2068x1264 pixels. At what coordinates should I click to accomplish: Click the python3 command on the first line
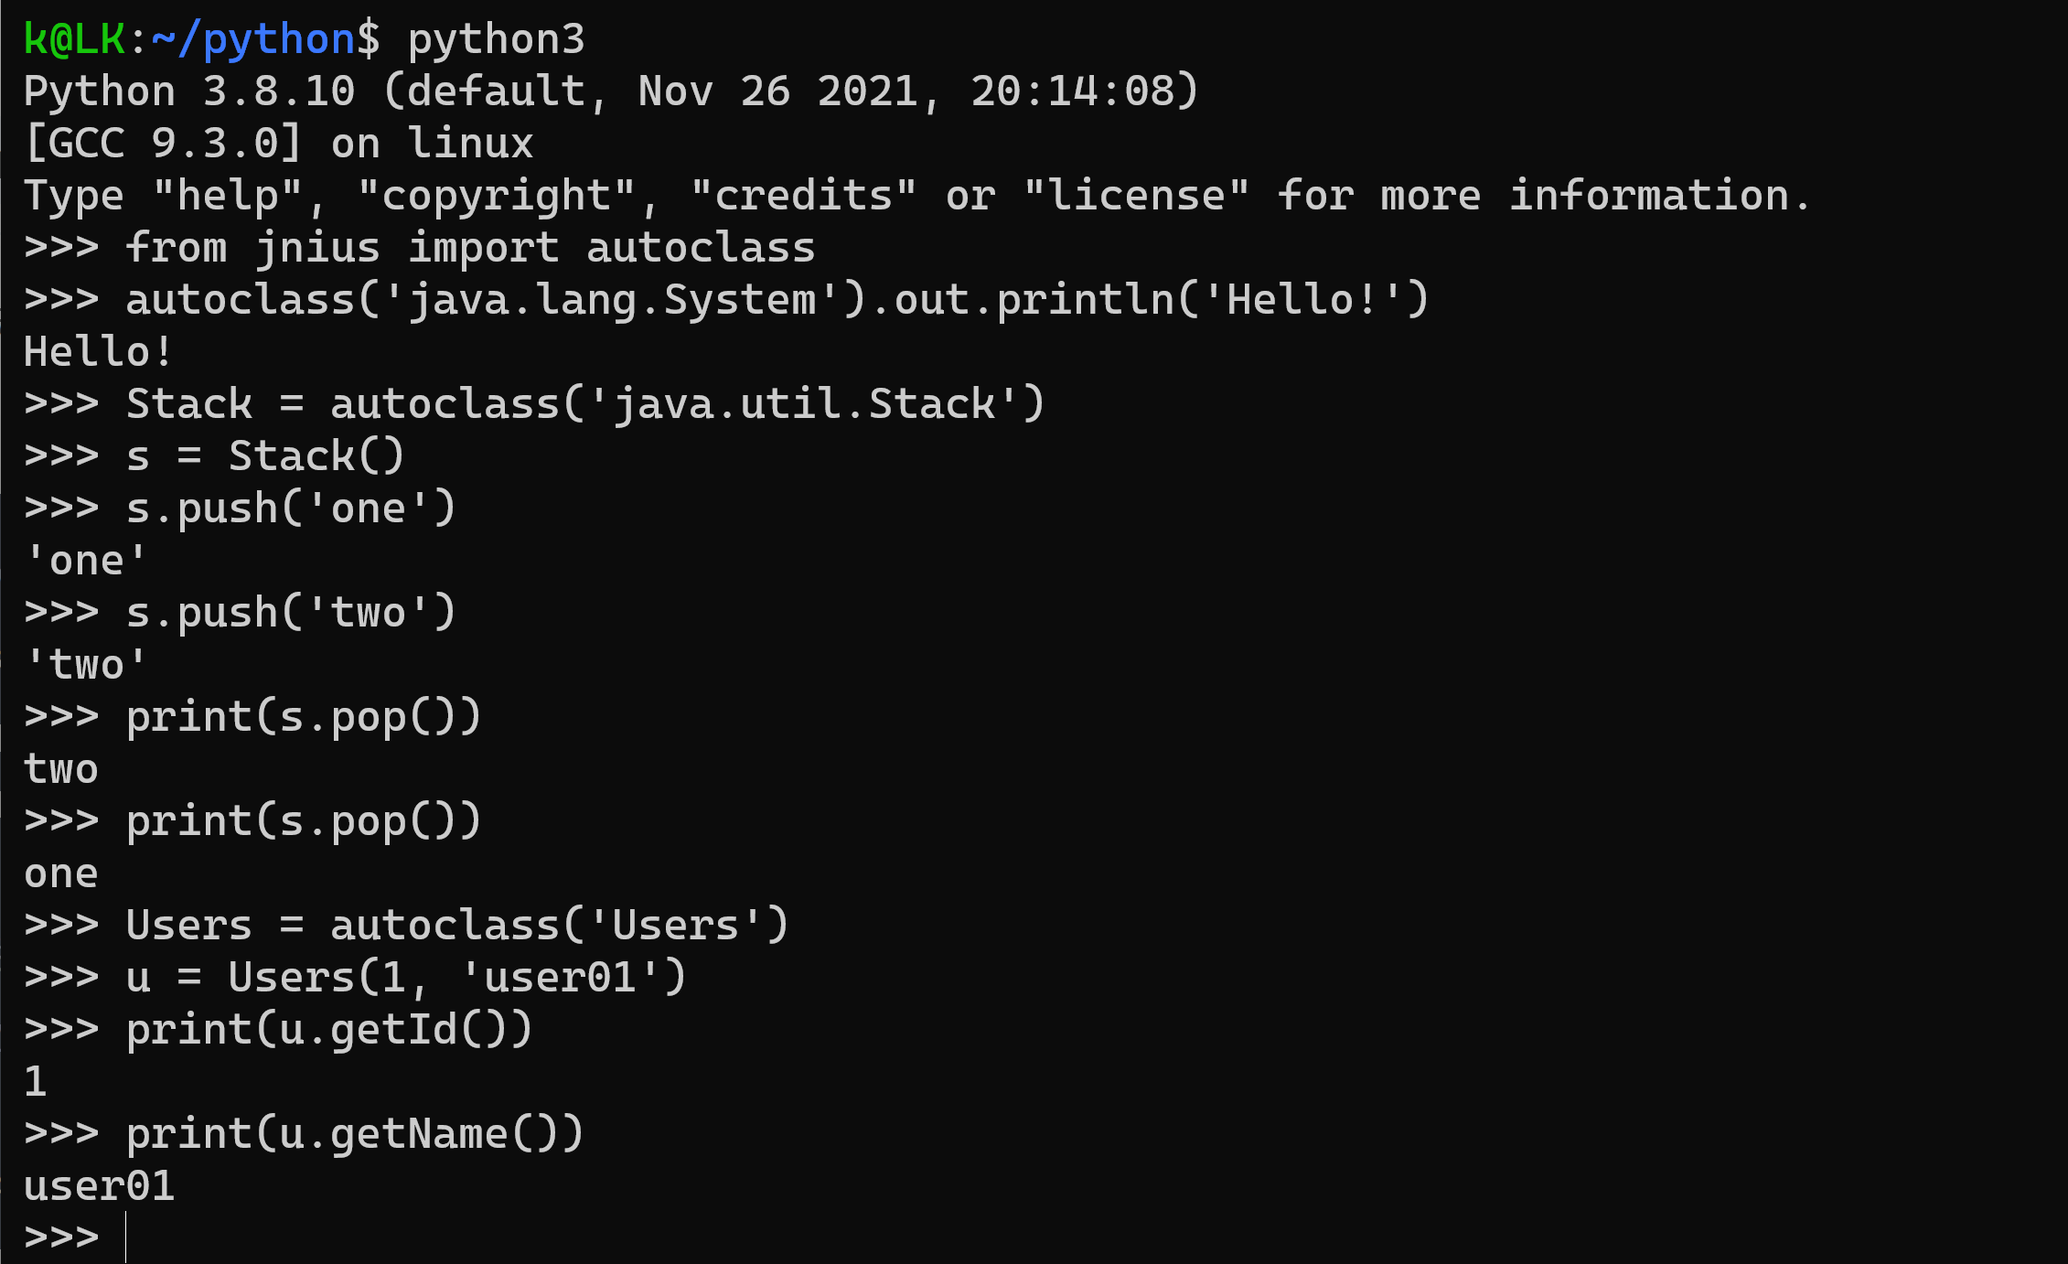point(496,39)
